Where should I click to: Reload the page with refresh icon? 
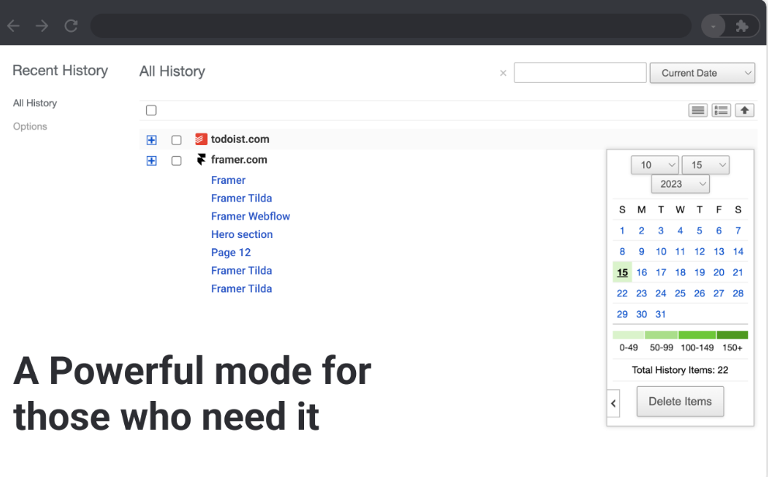tap(71, 26)
